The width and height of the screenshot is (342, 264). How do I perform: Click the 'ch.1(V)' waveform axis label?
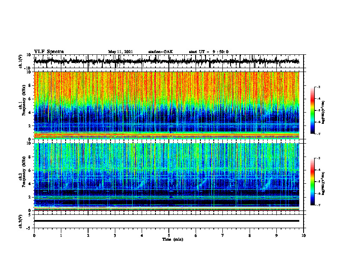tap(21, 61)
